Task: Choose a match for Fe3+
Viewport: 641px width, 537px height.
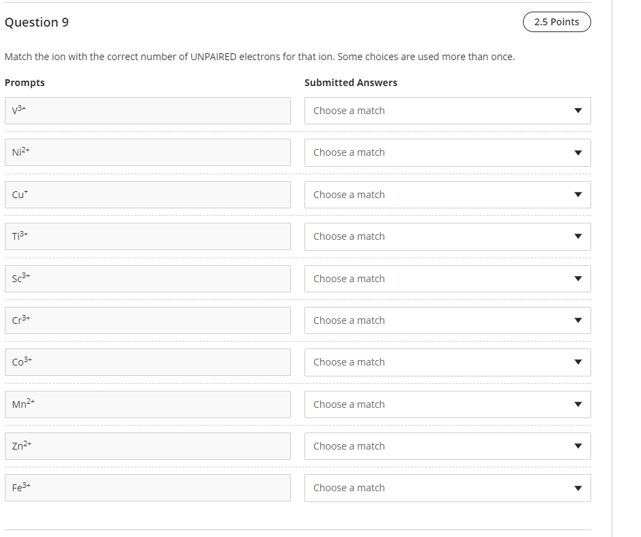Action: 447,488
